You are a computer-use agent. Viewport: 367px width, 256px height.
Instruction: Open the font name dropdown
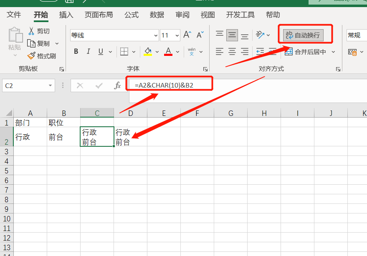coord(155,35)
